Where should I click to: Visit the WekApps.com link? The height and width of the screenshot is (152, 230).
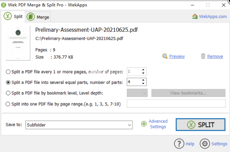click(x=213, y=16)
